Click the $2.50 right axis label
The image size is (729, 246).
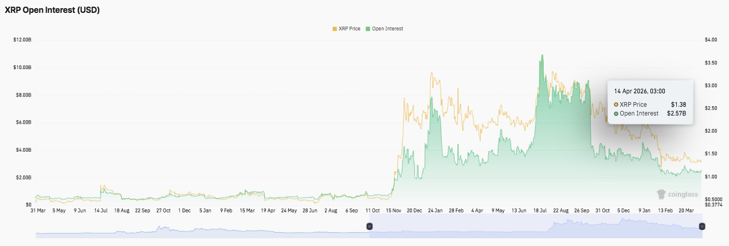click(x=711, y=108)
